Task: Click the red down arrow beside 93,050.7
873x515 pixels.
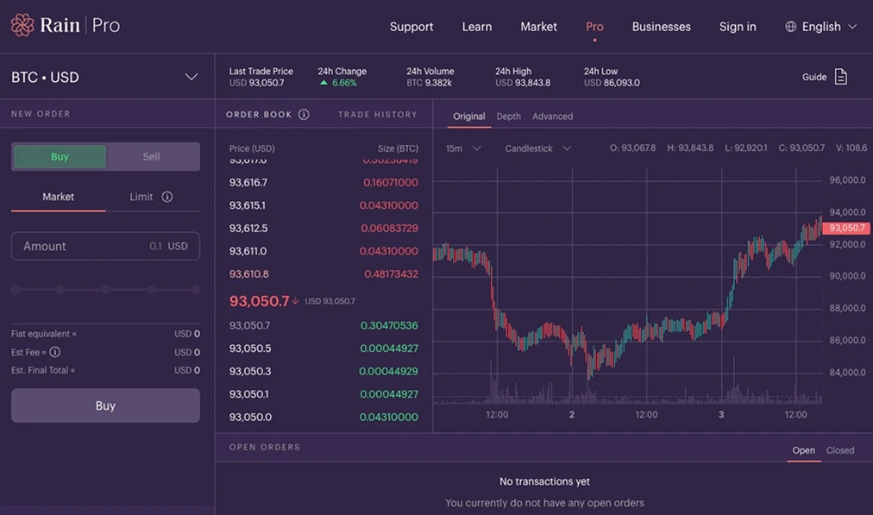Action: (x=295, y=301)
